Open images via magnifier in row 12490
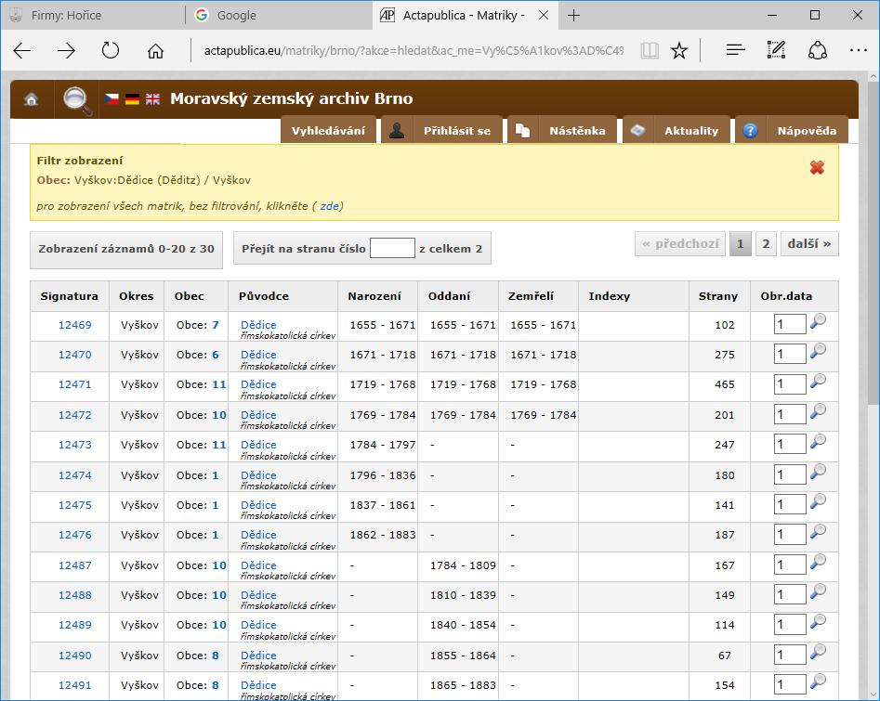This screenshot has height=701, width=880. 819,652
